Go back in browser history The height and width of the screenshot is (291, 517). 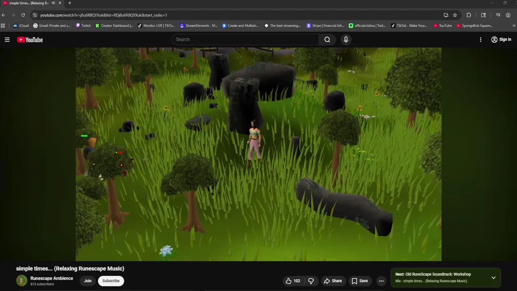4,15
